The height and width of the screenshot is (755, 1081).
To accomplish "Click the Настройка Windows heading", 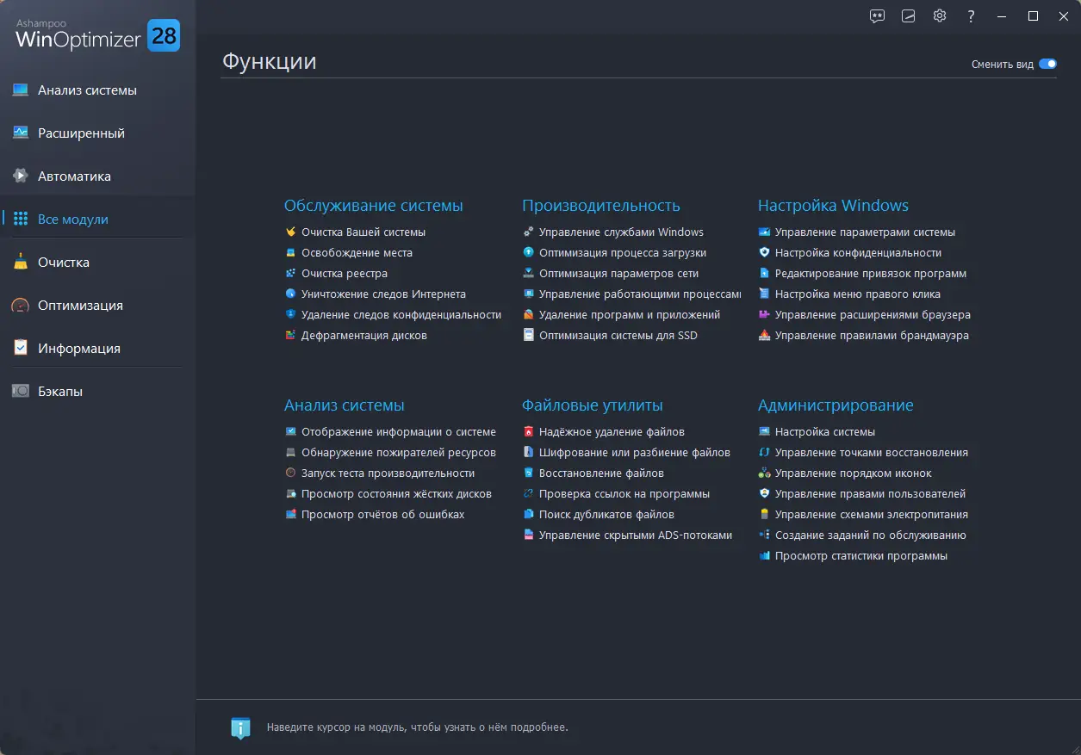I will (833, 206).
